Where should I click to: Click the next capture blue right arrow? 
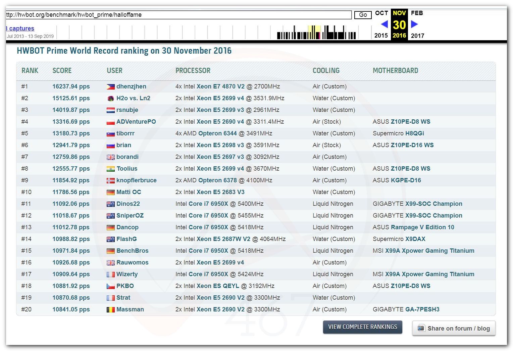[414, 24]
